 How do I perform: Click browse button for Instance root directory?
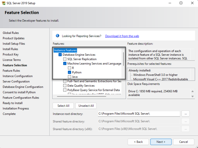pos(186,114)
